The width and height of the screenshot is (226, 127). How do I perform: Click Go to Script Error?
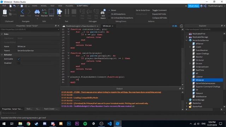click(143, 10)
